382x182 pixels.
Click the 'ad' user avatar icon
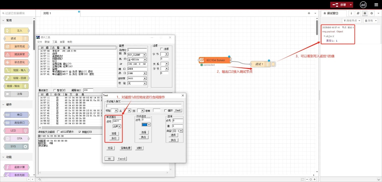(x=363, y=5)
